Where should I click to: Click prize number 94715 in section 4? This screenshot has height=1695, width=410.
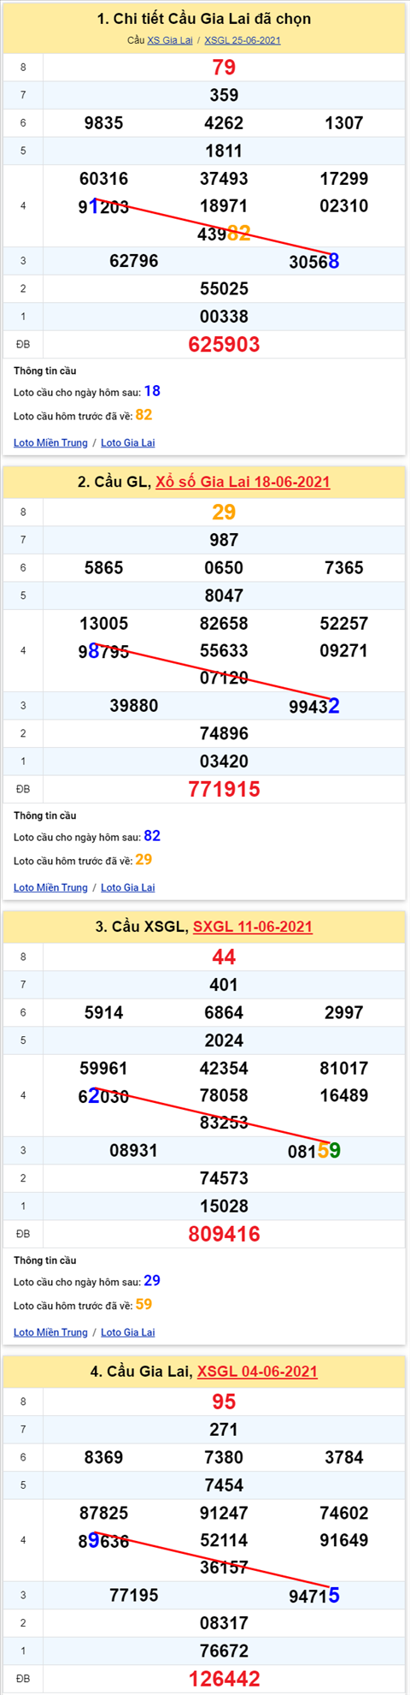tap(314, 1597)
